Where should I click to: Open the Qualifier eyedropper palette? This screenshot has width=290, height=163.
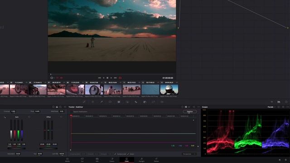101,102
